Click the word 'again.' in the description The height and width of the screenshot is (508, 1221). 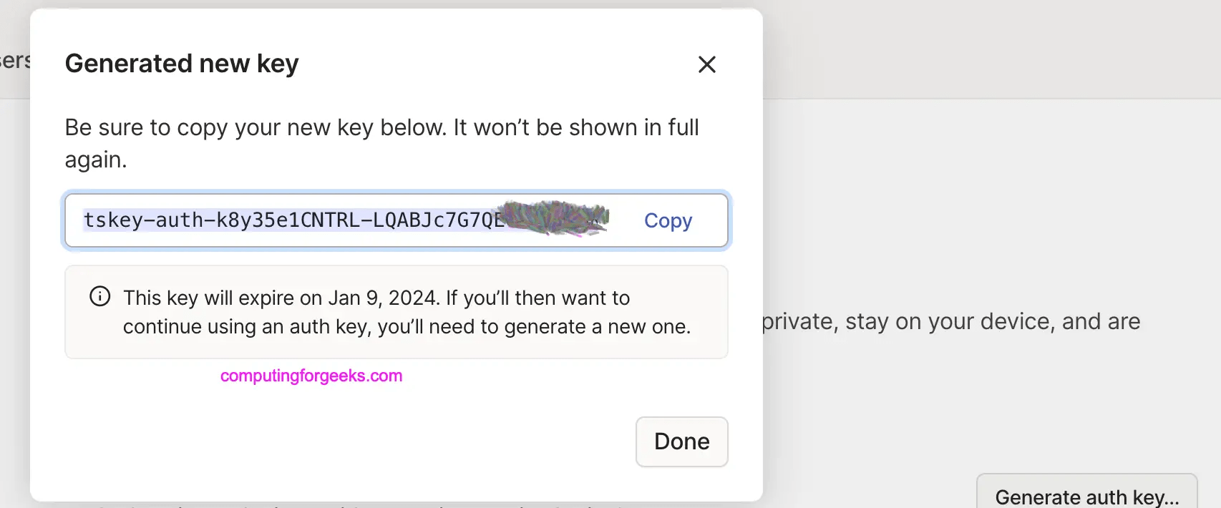[x=96, y=159]
